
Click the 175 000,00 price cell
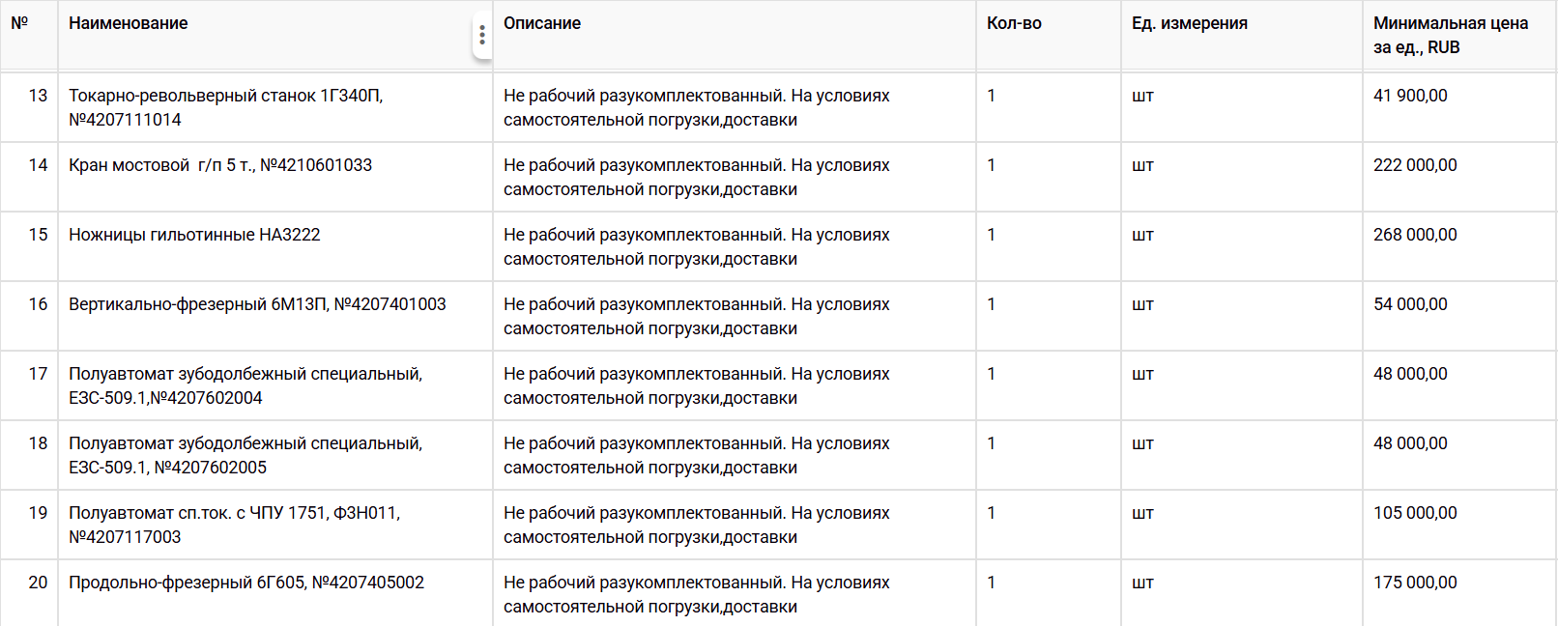1415,583
